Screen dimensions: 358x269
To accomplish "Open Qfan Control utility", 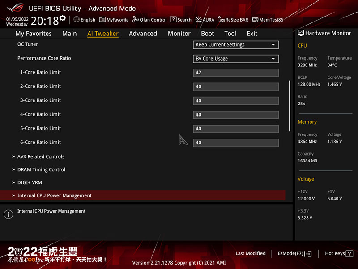I will pos(149,20).
